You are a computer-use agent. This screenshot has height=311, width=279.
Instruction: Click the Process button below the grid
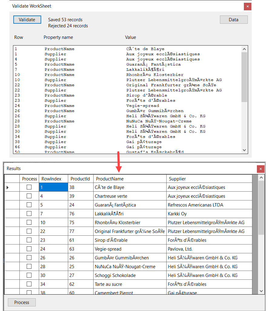coord(22,302)
